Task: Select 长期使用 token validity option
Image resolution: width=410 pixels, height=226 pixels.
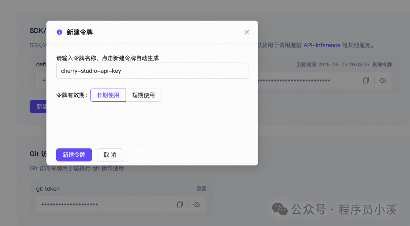Action: coord(108,95)
